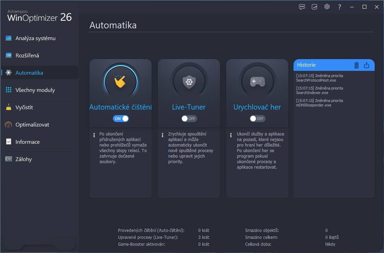Open settings gear in title bar
384x253 pixels.
coord(327,7)
